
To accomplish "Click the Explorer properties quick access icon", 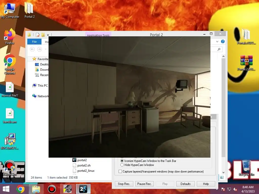I will pos(38,35).
